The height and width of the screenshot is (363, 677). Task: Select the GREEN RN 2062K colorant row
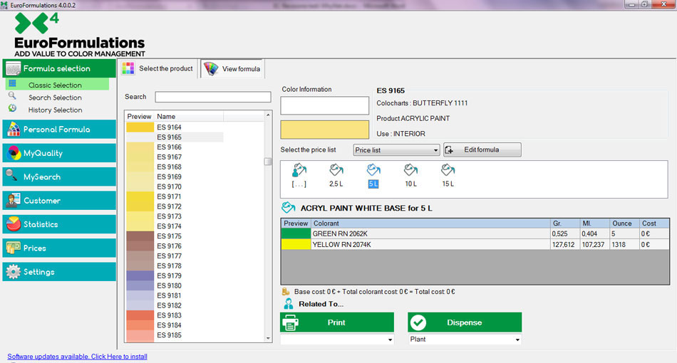(x=475, y=233)
